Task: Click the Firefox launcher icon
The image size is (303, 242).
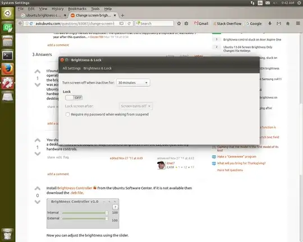Action: pos(7,69)
